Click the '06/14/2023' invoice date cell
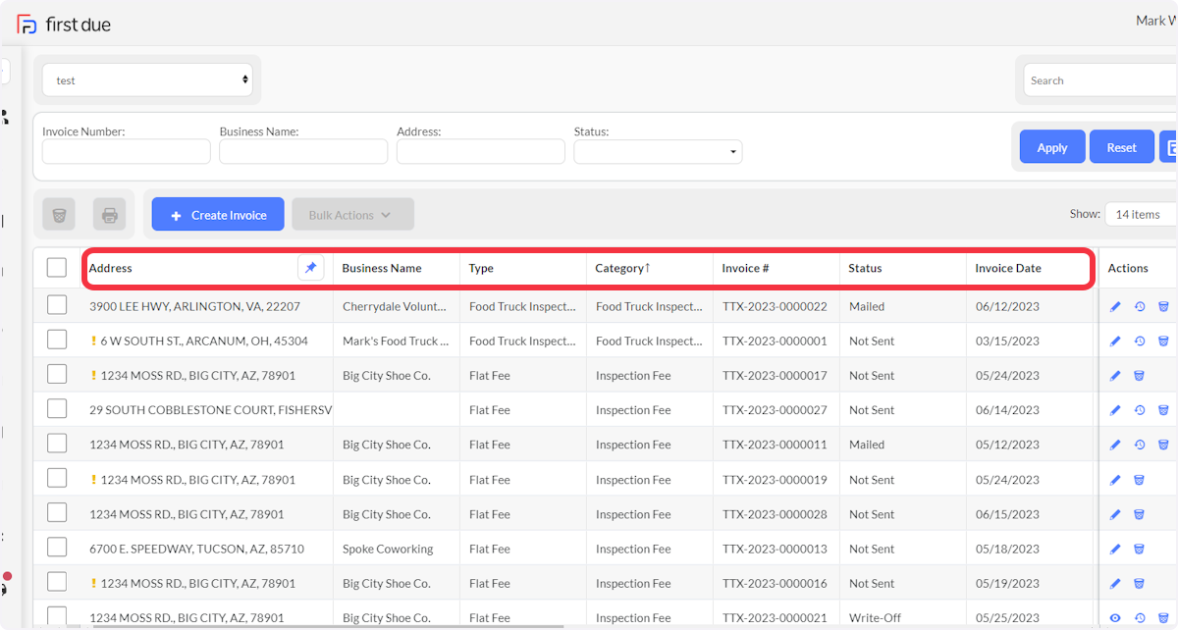This screenshot has height=630, width=1178. (x=1007, y=410)
